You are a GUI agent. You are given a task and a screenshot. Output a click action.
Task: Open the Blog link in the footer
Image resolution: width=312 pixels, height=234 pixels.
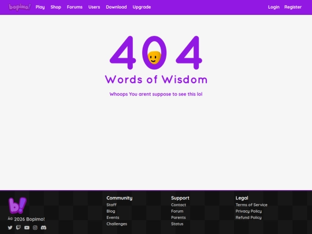click(x=111, y=211)
